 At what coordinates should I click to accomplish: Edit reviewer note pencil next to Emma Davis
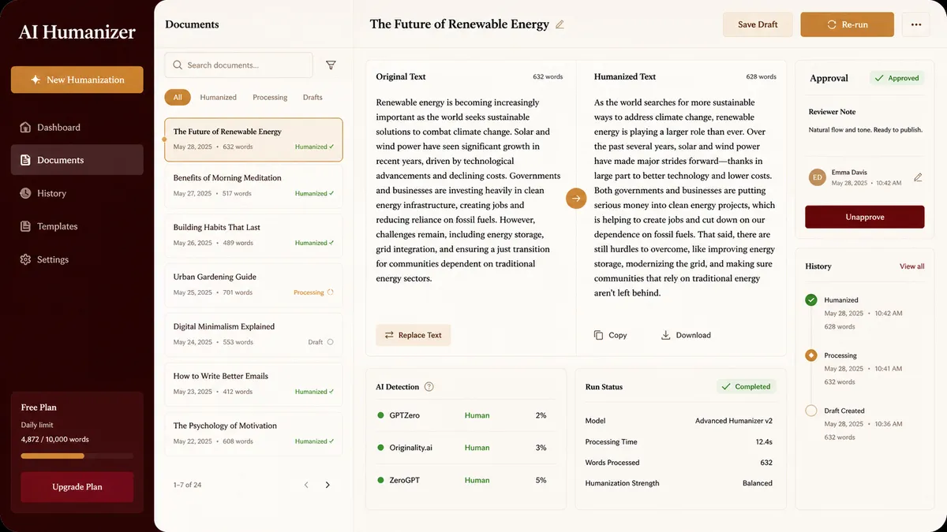click(x=918, y=177)
